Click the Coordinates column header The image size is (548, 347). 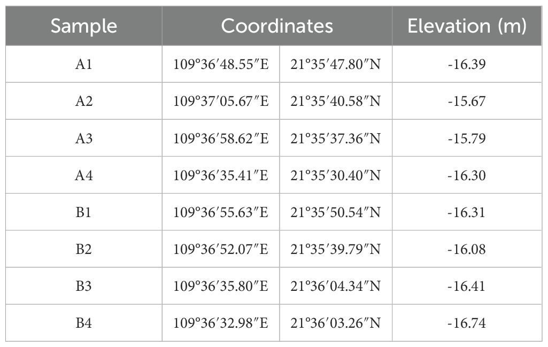click(x=277, y=26)
